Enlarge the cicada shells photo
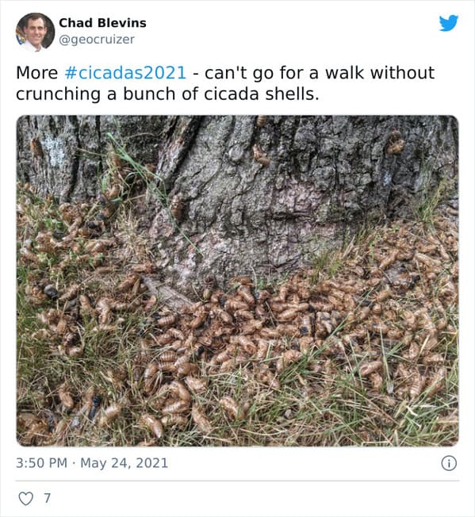The image size is (475, 517). [x=237, y=281]
